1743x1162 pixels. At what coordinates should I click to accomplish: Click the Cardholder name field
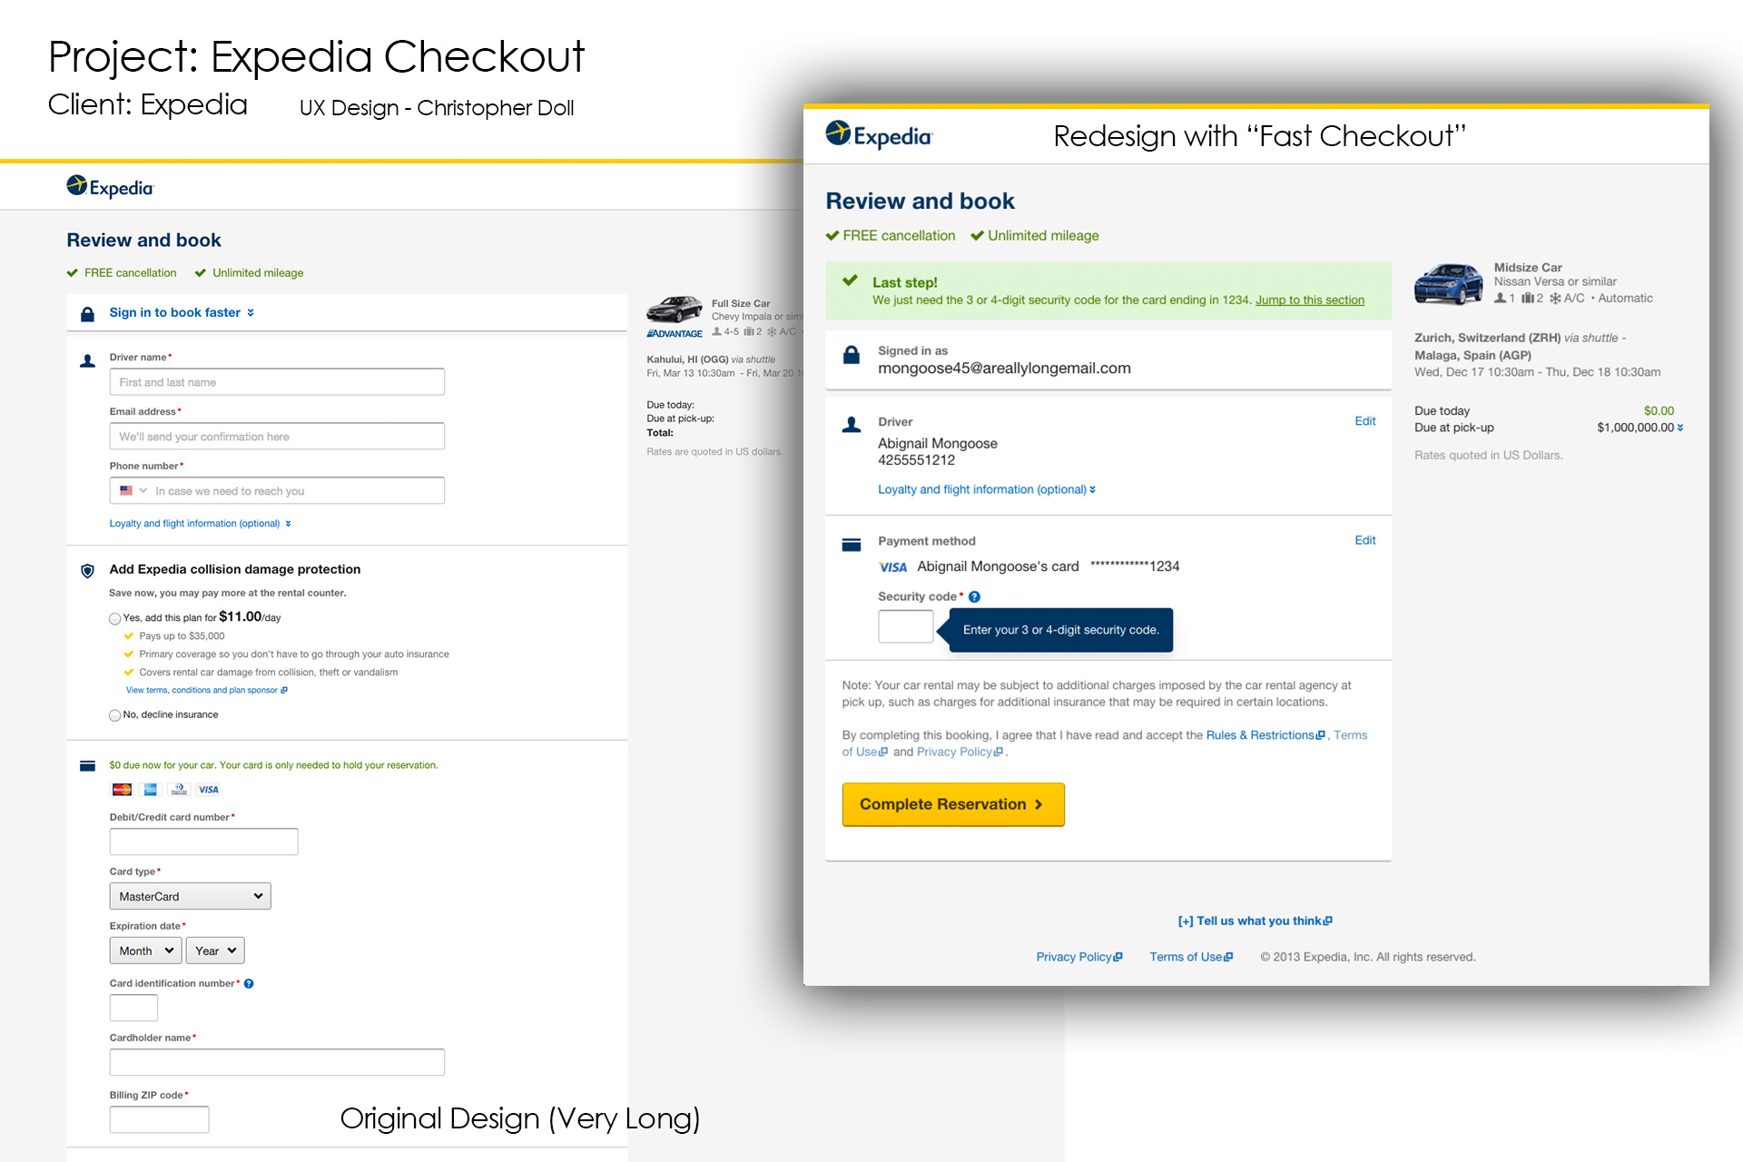[x=277, y=1062]
